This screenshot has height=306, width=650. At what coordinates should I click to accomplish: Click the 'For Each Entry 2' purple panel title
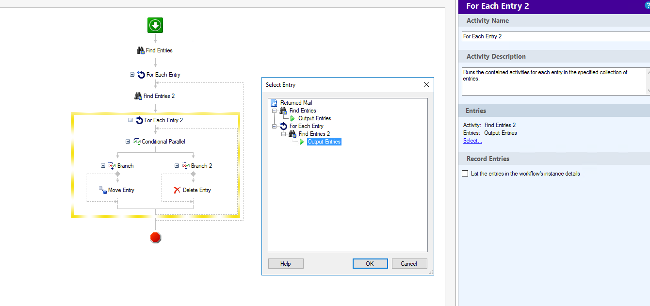tap(497, 6)
